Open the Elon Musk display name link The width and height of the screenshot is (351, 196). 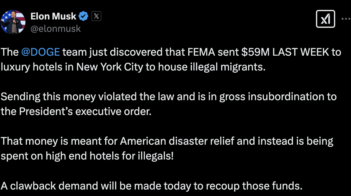point(53,16)
